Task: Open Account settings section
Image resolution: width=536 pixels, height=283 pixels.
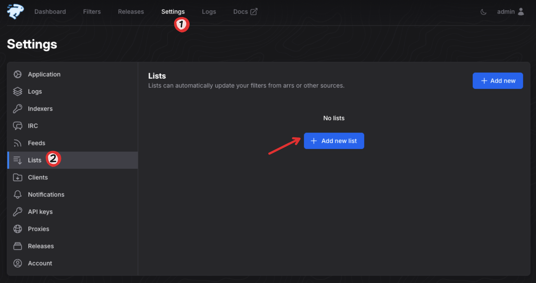Action: (40, 263)
